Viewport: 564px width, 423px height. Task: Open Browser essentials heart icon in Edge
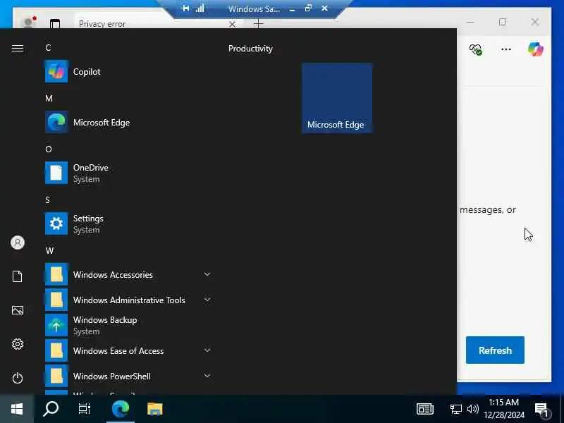pos(475,49)
